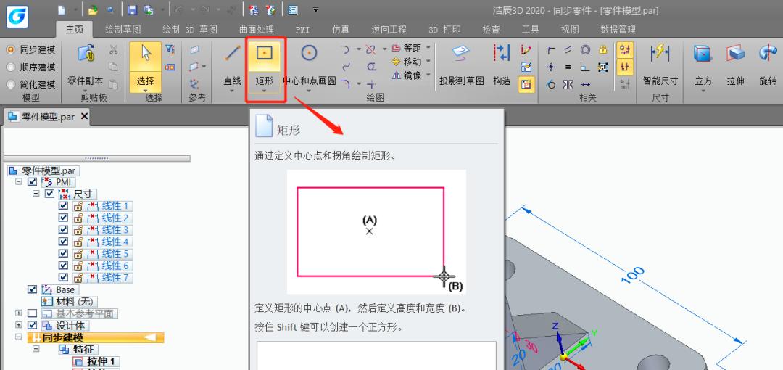Collapse the PMI tree node
The height and width of the screenshot is (370, 783).
pos(19,181)
